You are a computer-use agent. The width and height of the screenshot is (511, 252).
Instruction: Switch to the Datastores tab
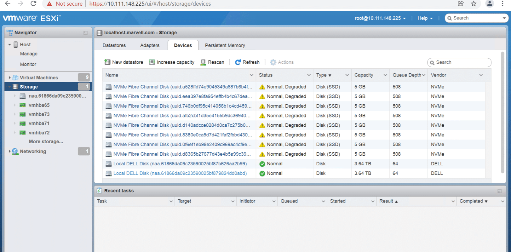[114, 45]
